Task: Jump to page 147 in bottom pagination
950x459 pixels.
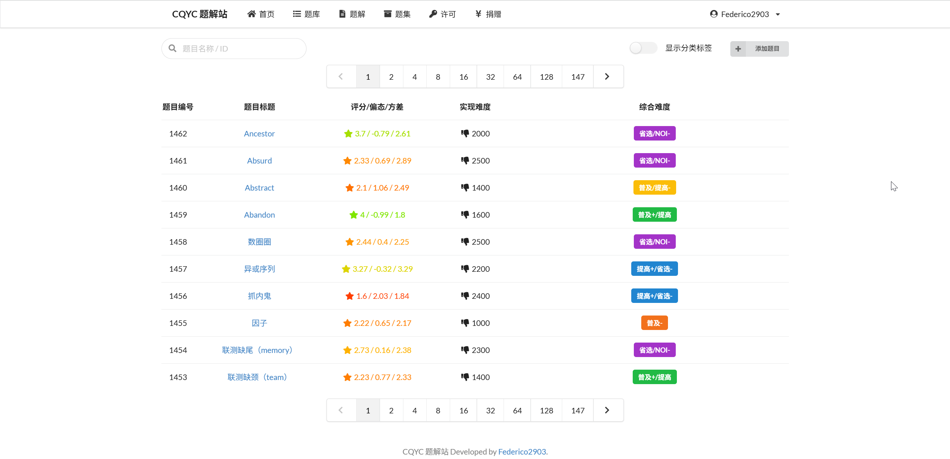Action: [577, 410]
